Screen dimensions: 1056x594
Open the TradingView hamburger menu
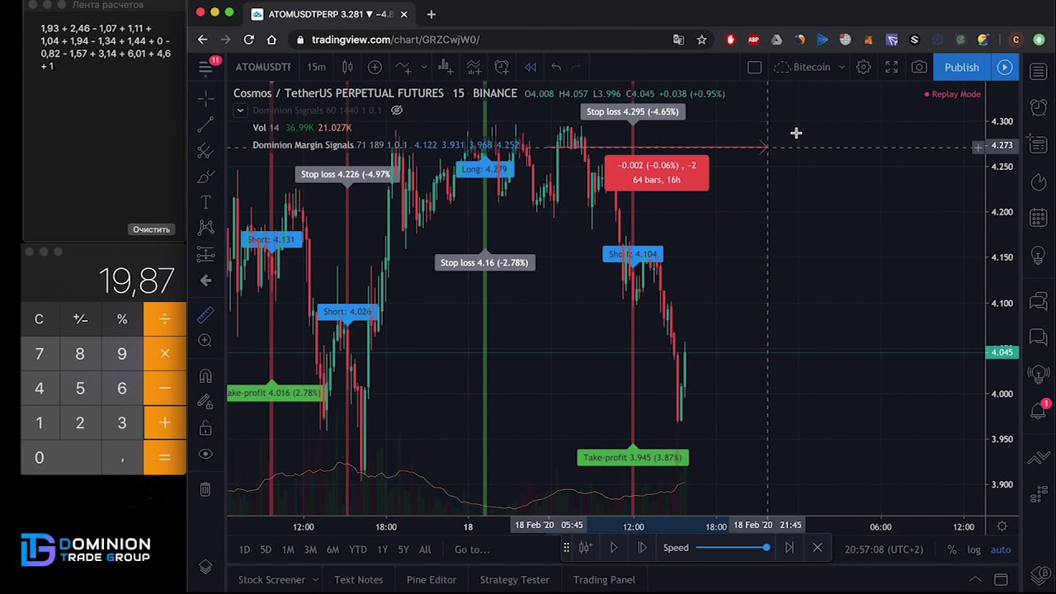205,68
